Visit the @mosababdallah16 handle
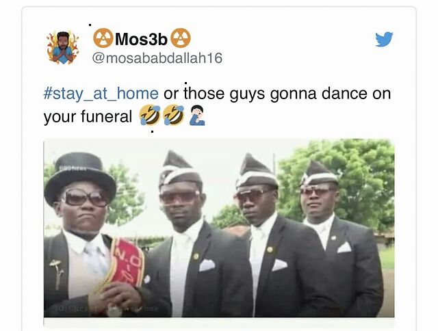438x331 pixels. click(x=157, y=58)
